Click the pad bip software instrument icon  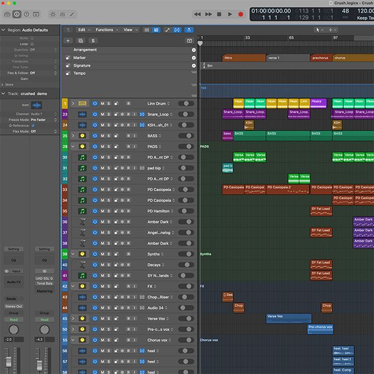coord(82,168)
